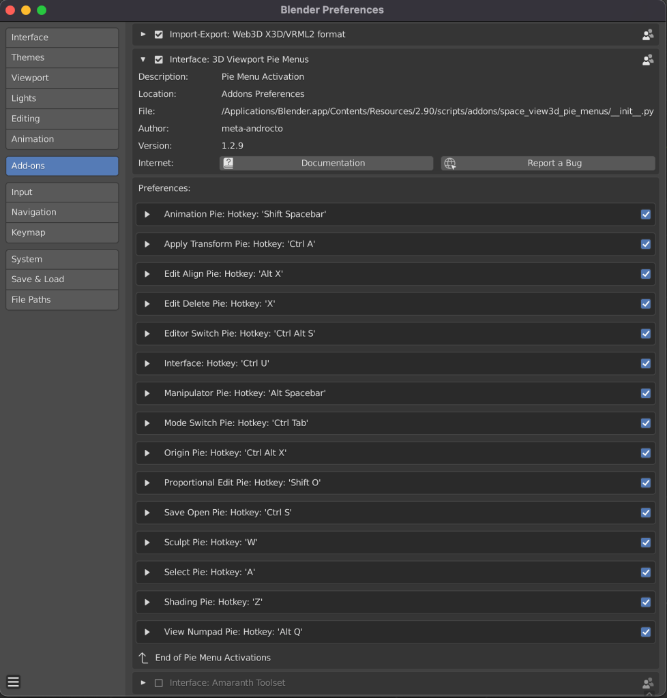Open the Keymap preferences section
The image size is (667, 698).
(61, 232)
